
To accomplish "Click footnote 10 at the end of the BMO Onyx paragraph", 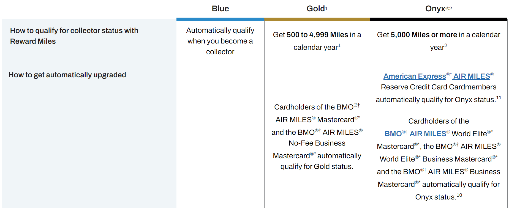I will point(459,195).
